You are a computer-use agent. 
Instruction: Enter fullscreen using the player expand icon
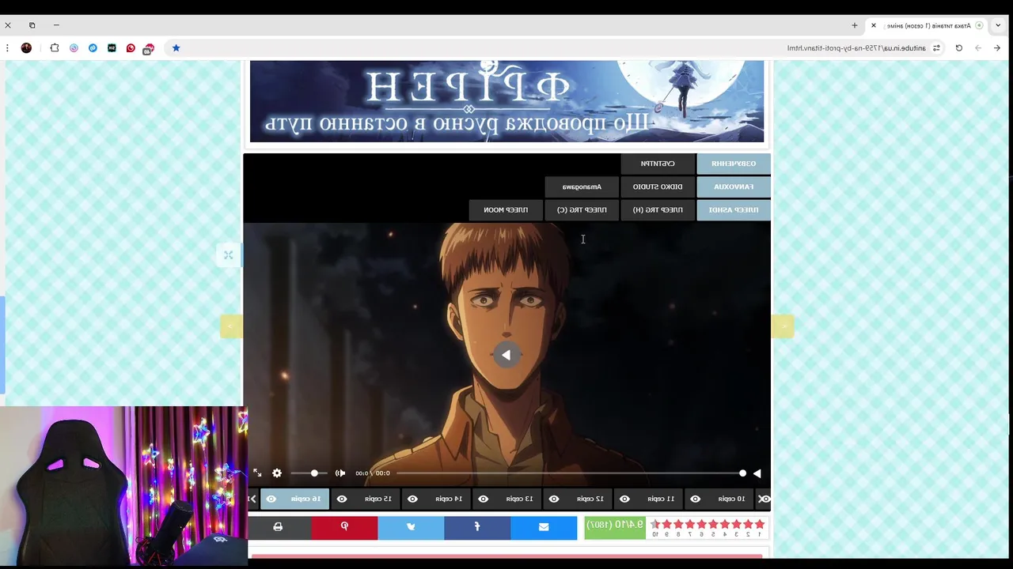click(x=257, y=473)
